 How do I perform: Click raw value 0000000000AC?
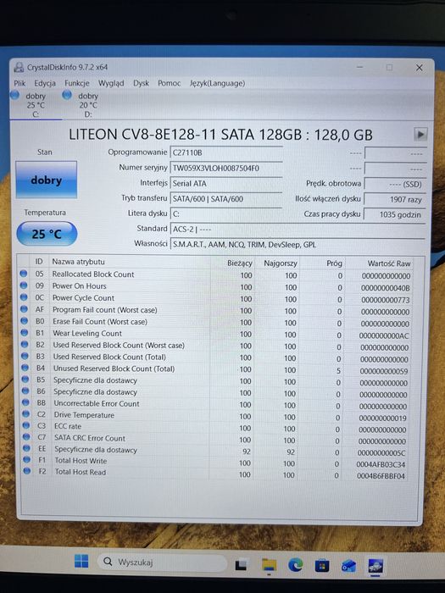[x=384, y=335]
